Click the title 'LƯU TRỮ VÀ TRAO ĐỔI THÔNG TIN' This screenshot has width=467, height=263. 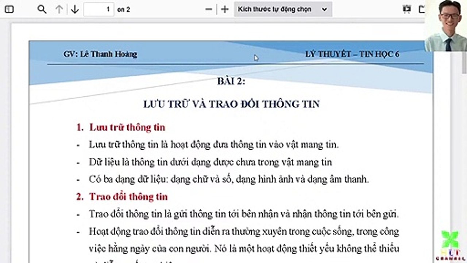coord(231,104)
